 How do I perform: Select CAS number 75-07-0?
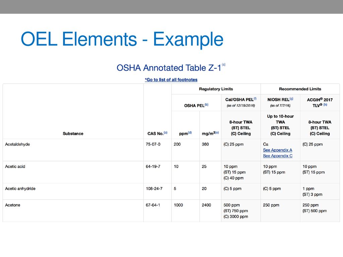[x=153, y=144]
